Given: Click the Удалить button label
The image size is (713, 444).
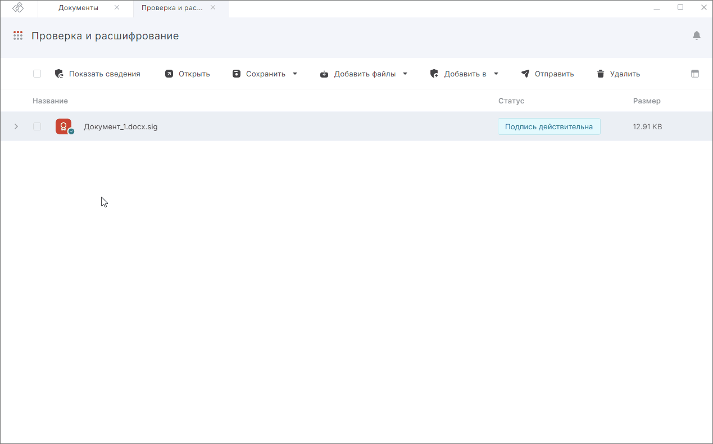Looking at the screenshot, I should click(625, 74).
